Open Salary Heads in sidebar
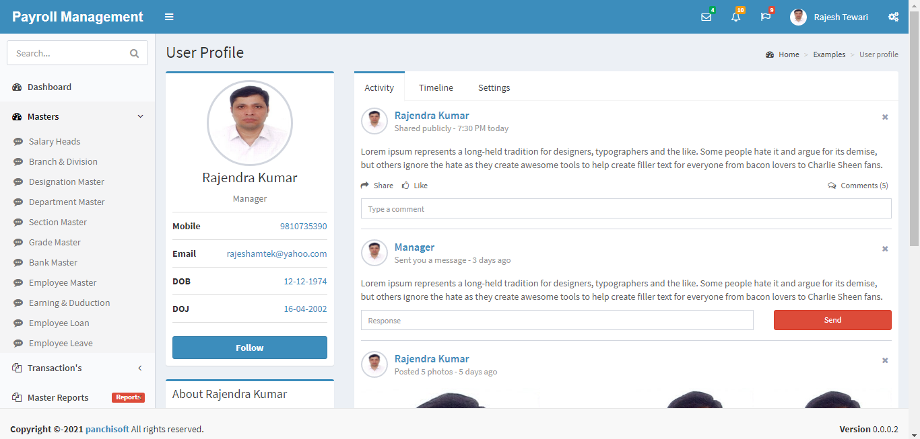This screenshot has height=439, width=920. (55, 141)
